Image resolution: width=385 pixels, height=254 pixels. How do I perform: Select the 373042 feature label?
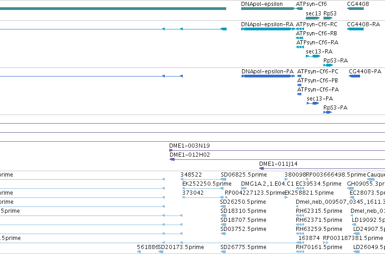193,193
